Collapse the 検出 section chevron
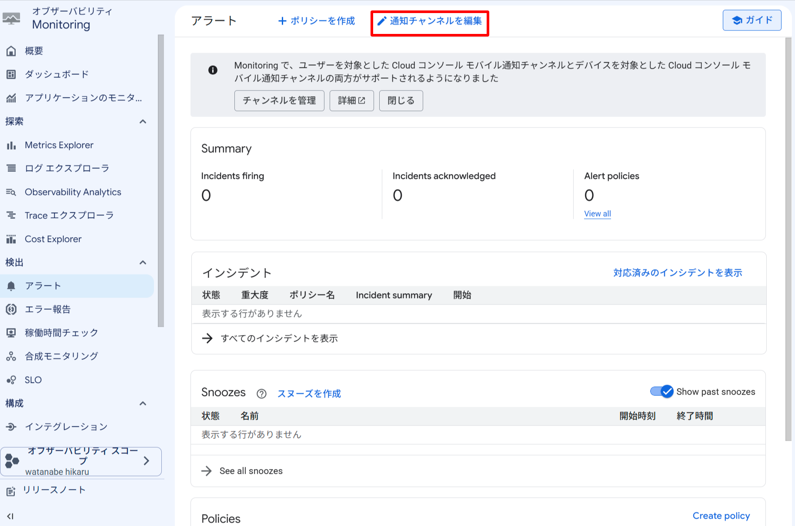Image resolution: width=795 pixels, height=526 pixels. (x=143, y=262)
